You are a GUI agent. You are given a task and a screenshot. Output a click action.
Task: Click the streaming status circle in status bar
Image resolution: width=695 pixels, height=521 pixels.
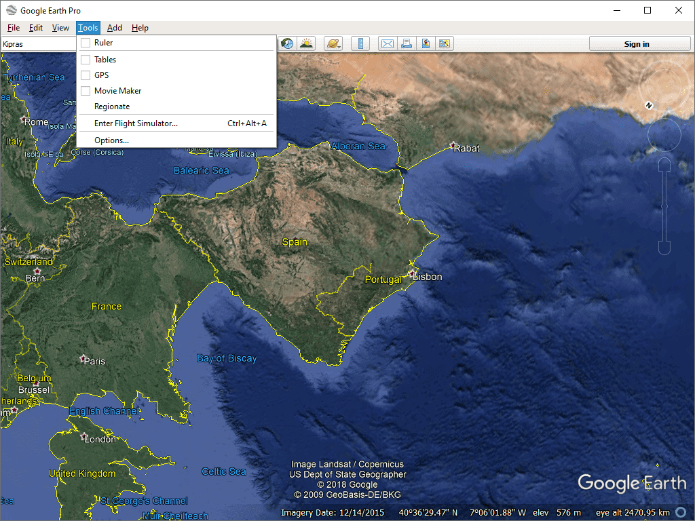[681, 513]
